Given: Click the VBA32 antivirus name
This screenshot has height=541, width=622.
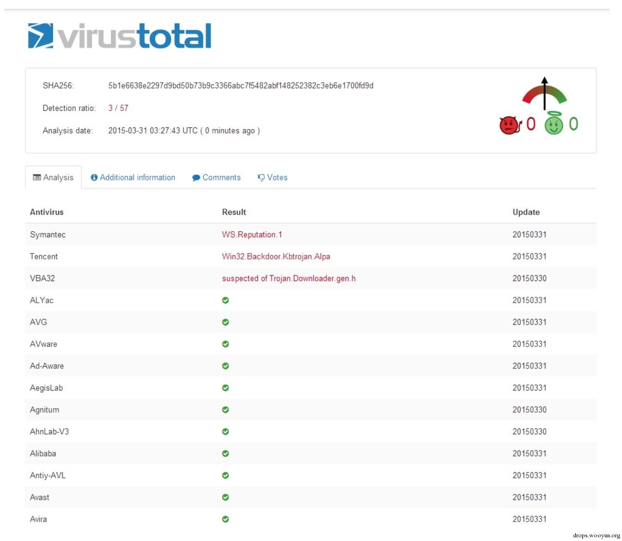Looking at the screenshot, I should click(x=42, y=278).
